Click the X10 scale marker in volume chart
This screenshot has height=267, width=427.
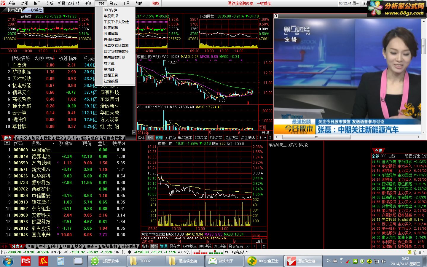click(262, 127)
